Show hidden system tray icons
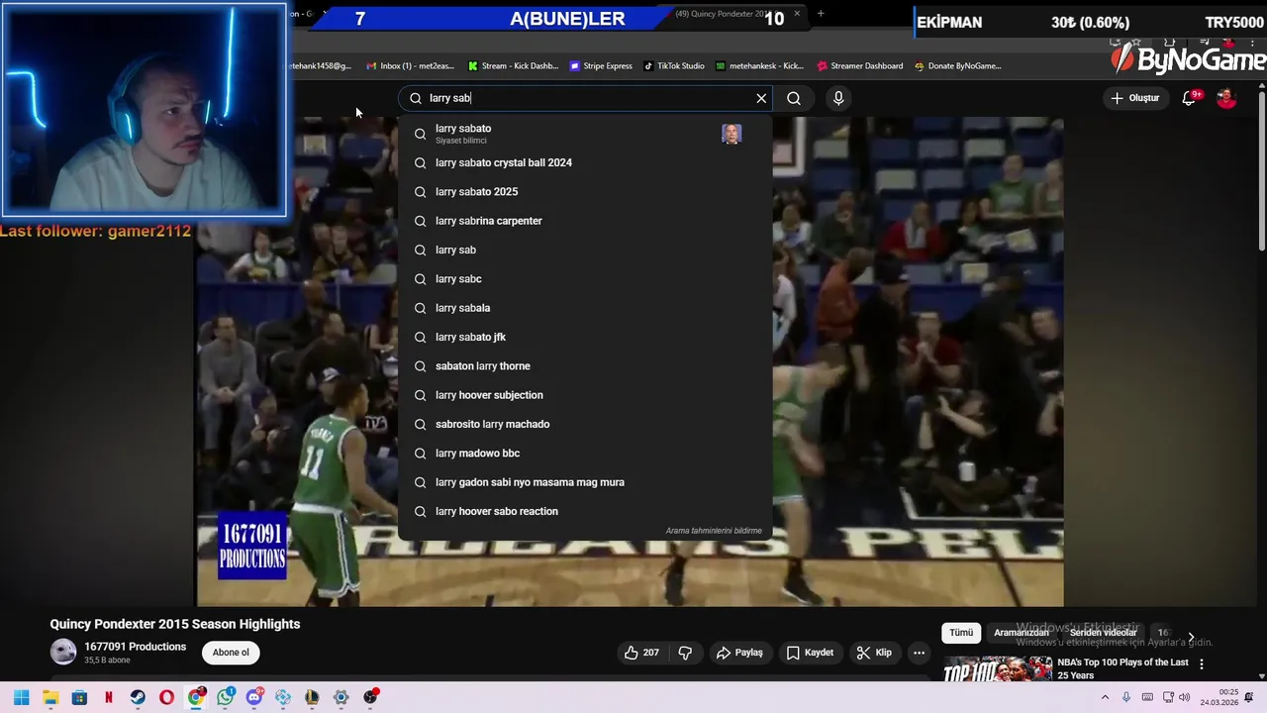1267x713 pixels. click(x=1105, y=697)
